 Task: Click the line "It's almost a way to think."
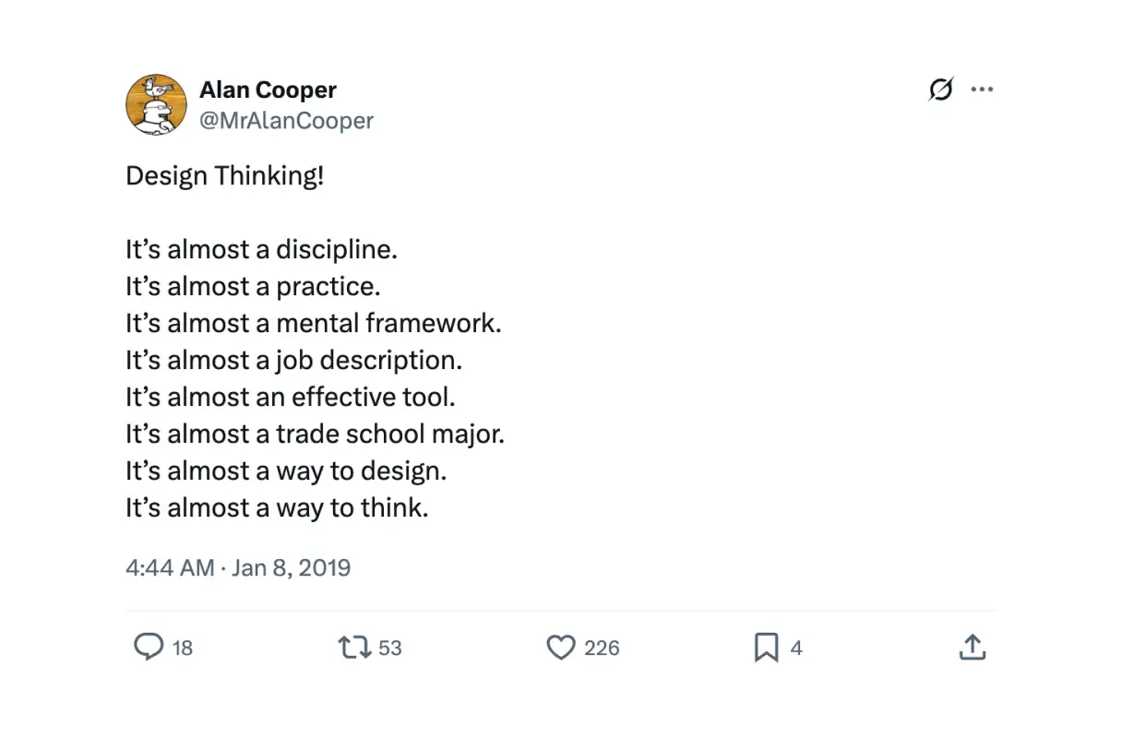(277, 508)
